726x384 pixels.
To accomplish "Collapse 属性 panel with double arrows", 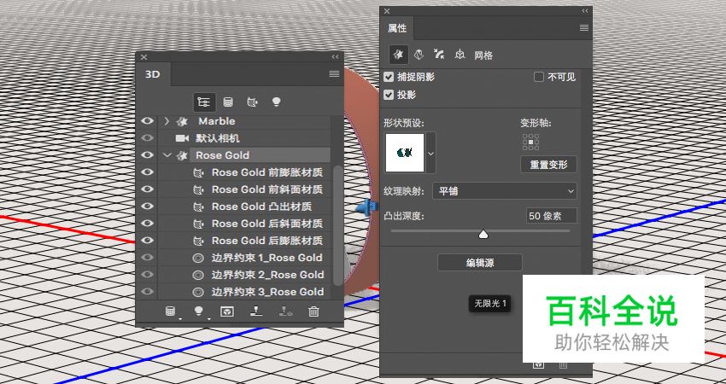I will pyautogui.click(x=585, y=10).
